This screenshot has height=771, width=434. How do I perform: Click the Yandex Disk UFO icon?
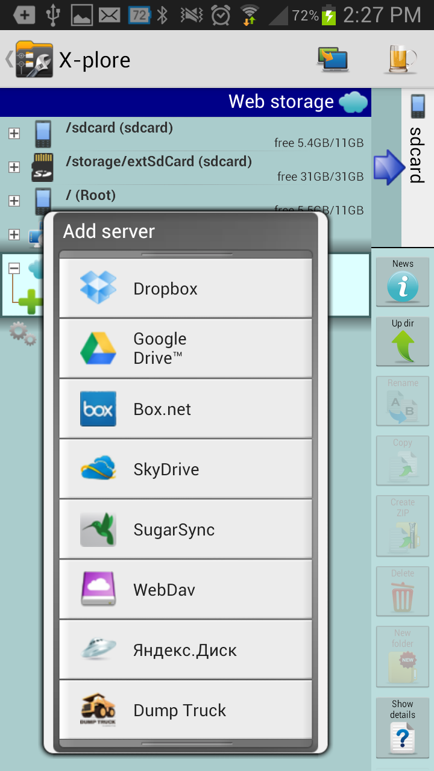point(98,649)
